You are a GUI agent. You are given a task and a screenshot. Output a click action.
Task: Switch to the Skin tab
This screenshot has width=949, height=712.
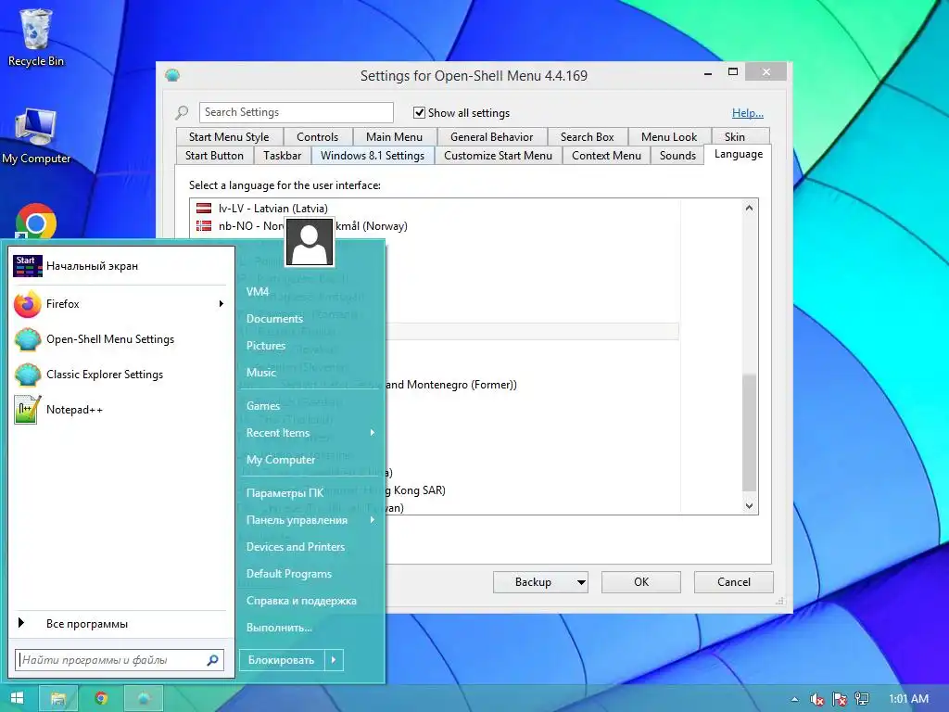735,137
